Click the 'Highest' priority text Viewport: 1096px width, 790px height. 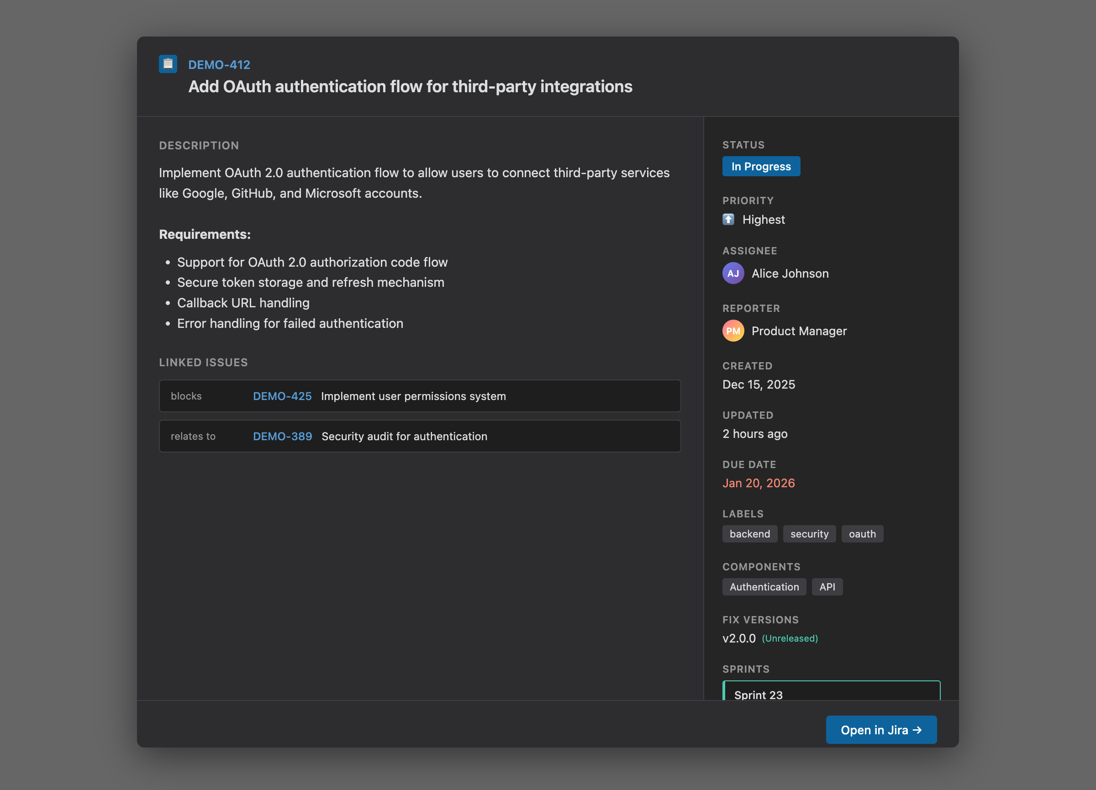tap(764, 220)
